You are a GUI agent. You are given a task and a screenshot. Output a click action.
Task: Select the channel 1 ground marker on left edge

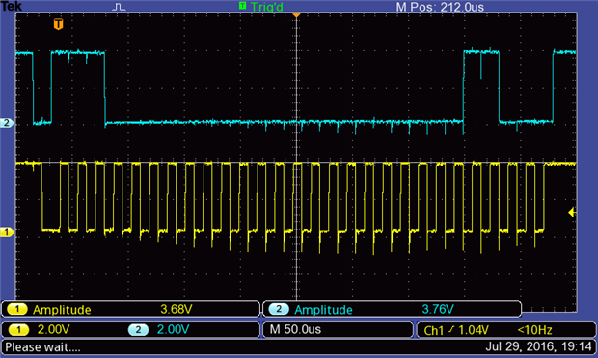click(x=7, y=232)
